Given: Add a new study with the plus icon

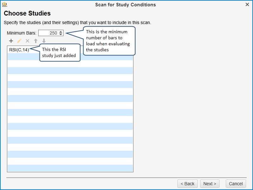Looking at the screenshot, I should 11,41.
